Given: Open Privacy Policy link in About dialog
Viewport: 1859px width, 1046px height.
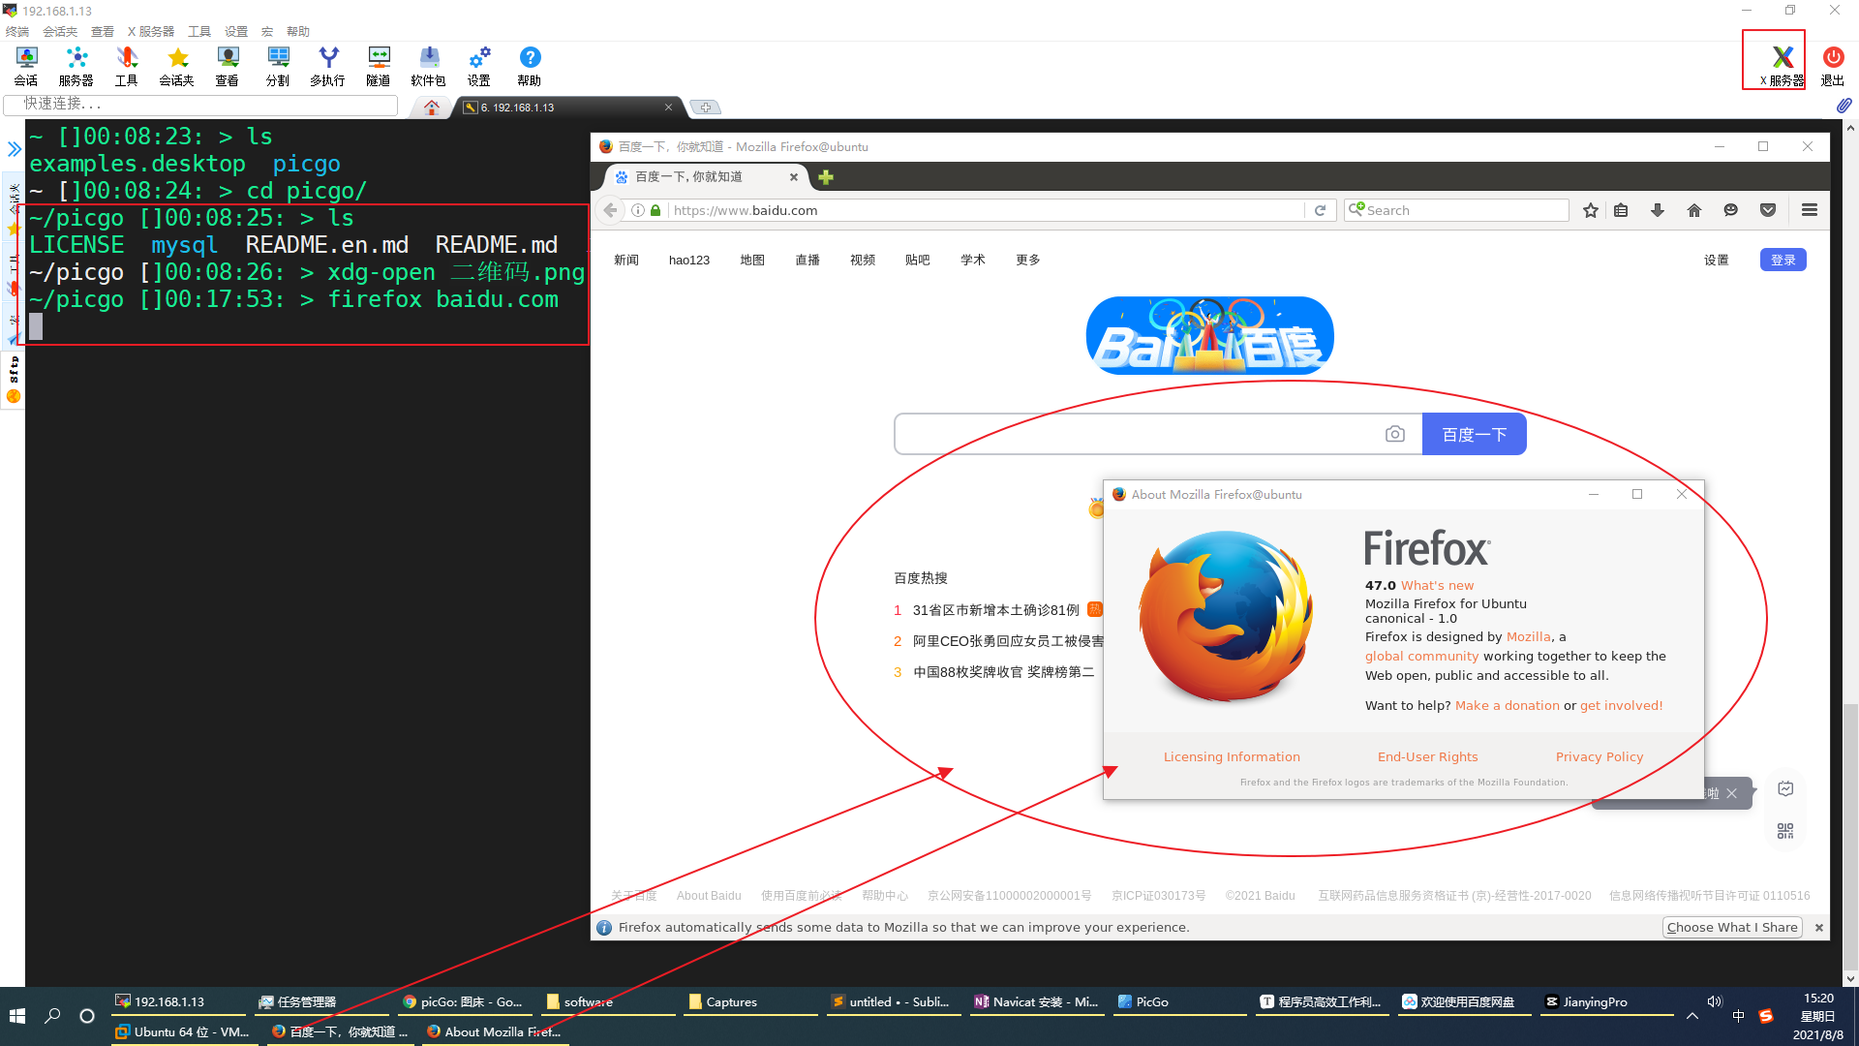Looking at the screenshot, I should (x=1600, y=756).
